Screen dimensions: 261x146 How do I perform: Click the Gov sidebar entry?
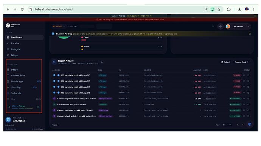point(13,99)
